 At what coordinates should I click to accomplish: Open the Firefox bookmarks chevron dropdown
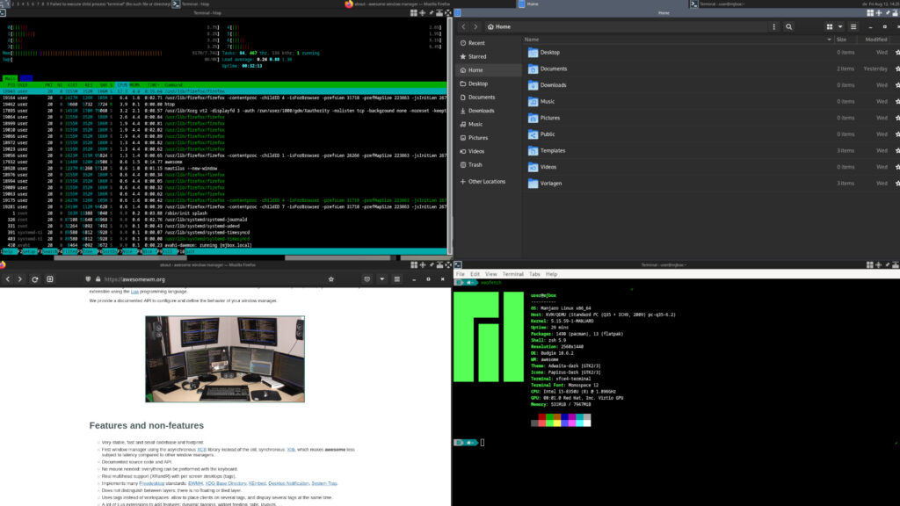pos(381,278)
